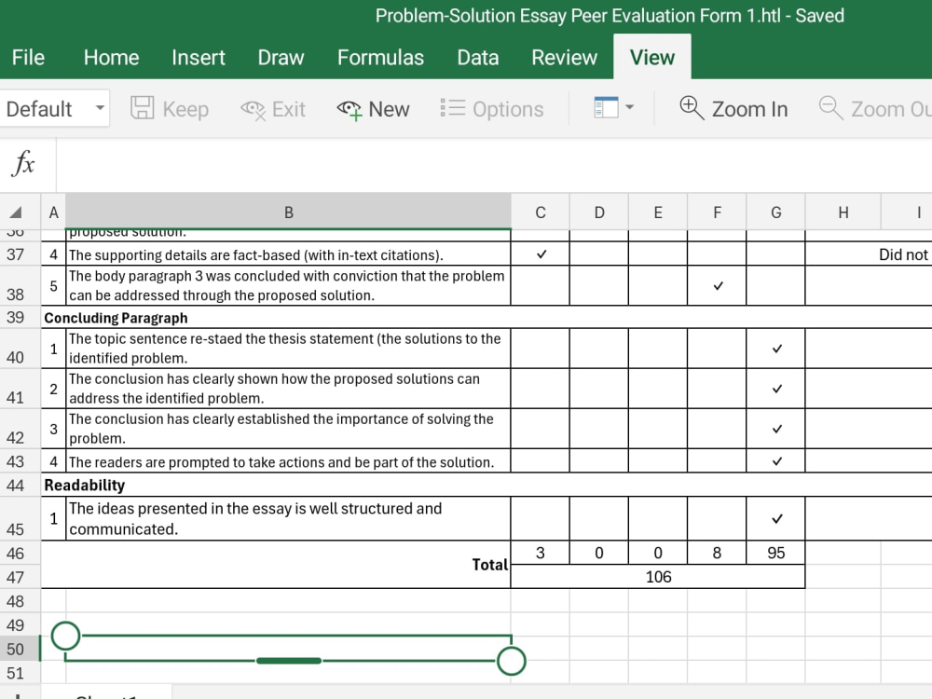Viewport: 932px width, 699px height.
Task: Click total value 3 in column C
Action: (x=541, y=553)
